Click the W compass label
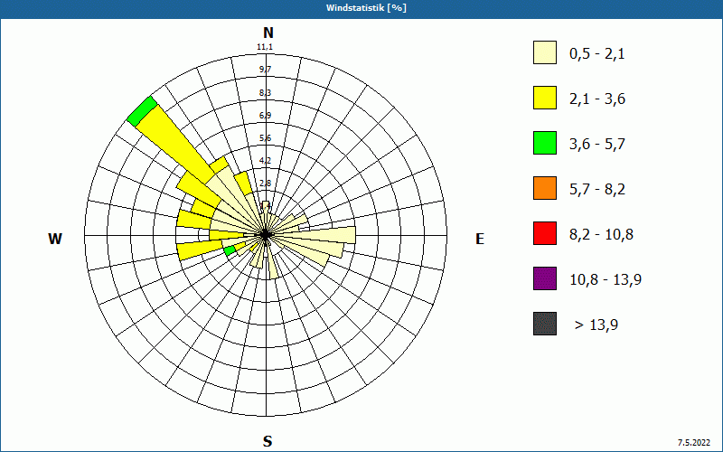 (55, 239)
